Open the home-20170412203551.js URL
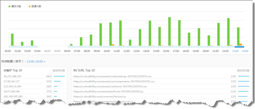255x109 pixels. (108, 91)
